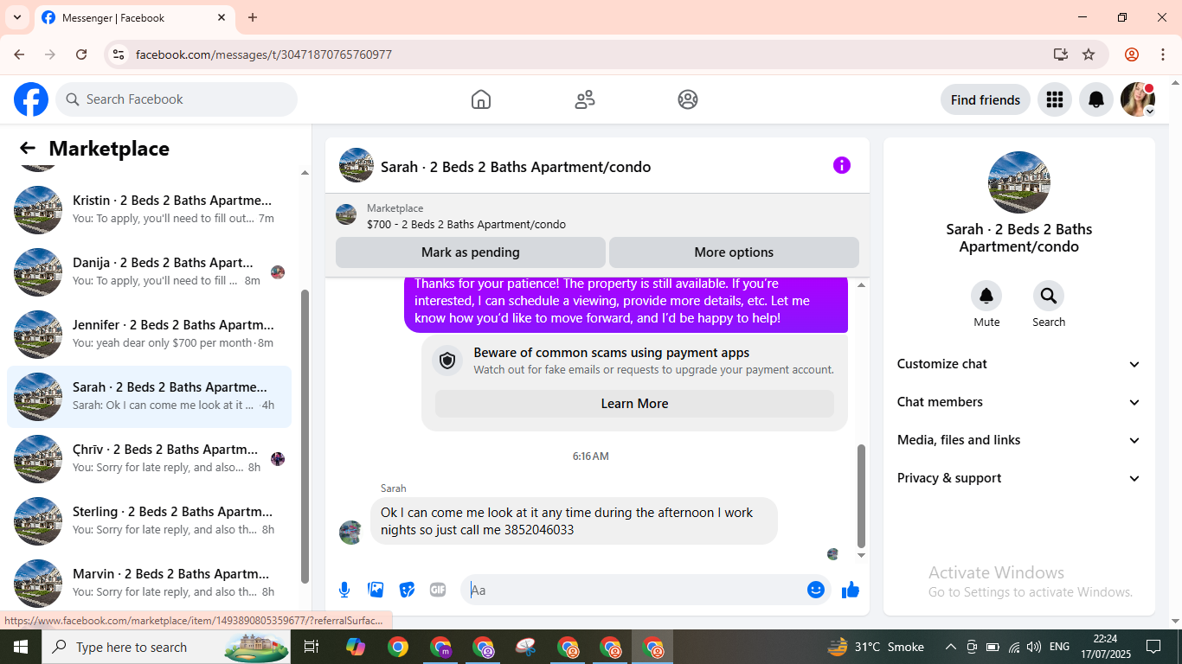The height and width of the screenshot is (664, 1182).
Task: Open the Friends icon in top navigation
Action: (x=585, y=99)
